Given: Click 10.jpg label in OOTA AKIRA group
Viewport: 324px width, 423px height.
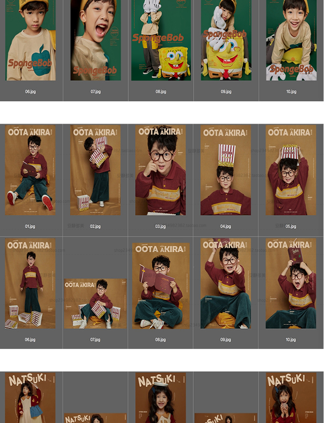Looking at the screenshot, I should tap(291, 340).
